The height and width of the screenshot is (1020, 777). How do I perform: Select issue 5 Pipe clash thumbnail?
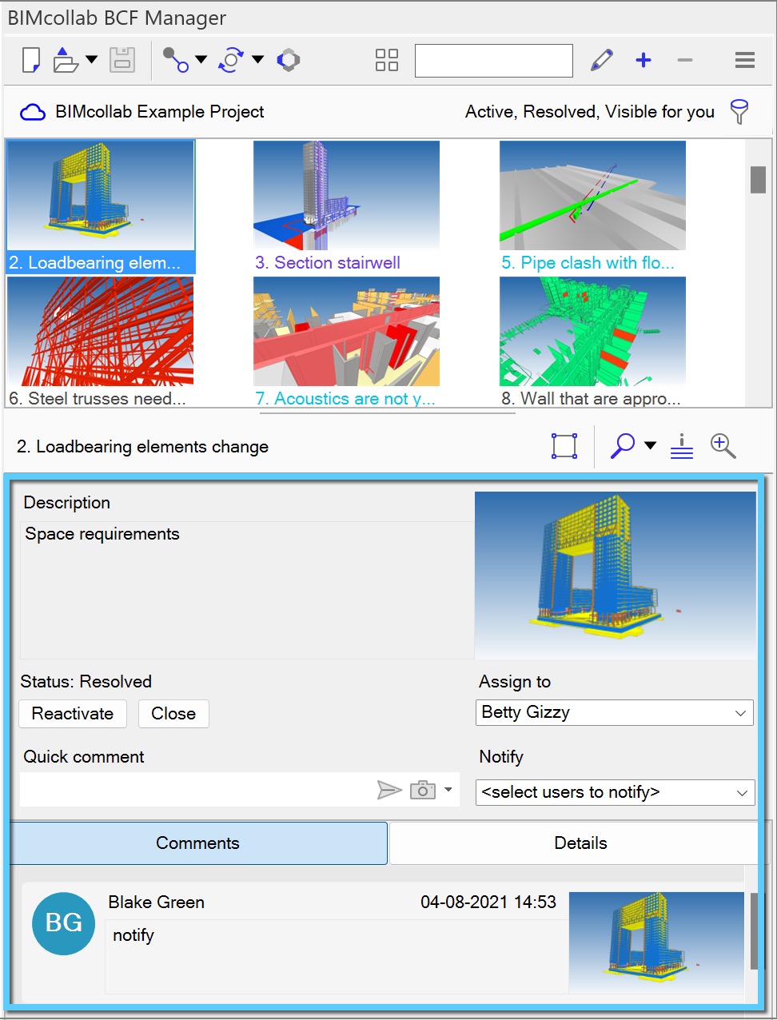pyautogui.click(x=592, y=206)
